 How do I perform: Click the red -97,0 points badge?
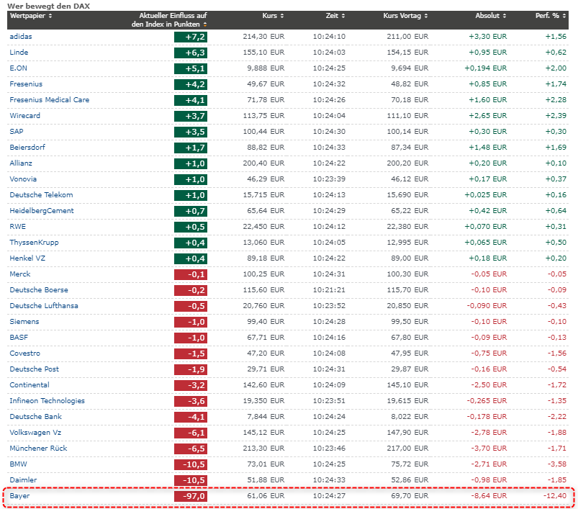coord(191,496)
